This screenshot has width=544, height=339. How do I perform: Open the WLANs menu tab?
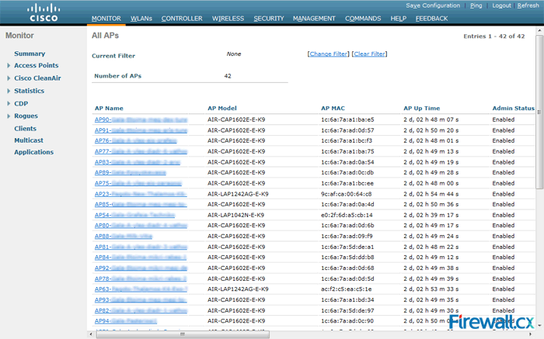tap(141, 19)
